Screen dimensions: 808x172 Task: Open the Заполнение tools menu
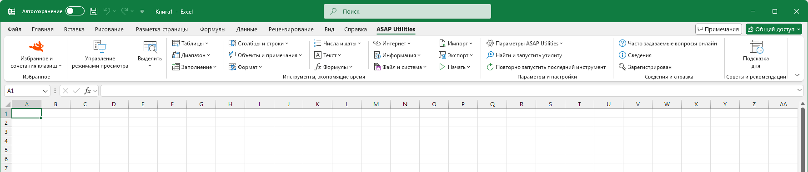tap(194, 67)
